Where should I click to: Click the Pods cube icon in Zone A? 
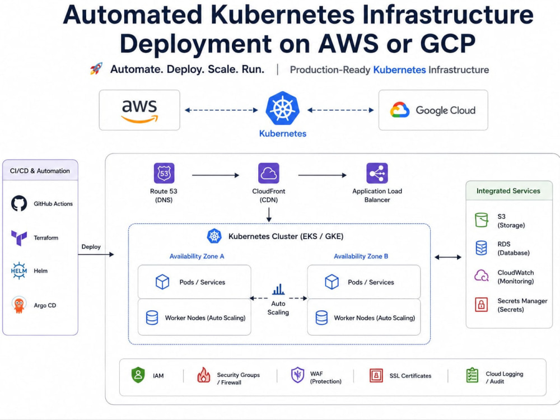coord(162,282)
